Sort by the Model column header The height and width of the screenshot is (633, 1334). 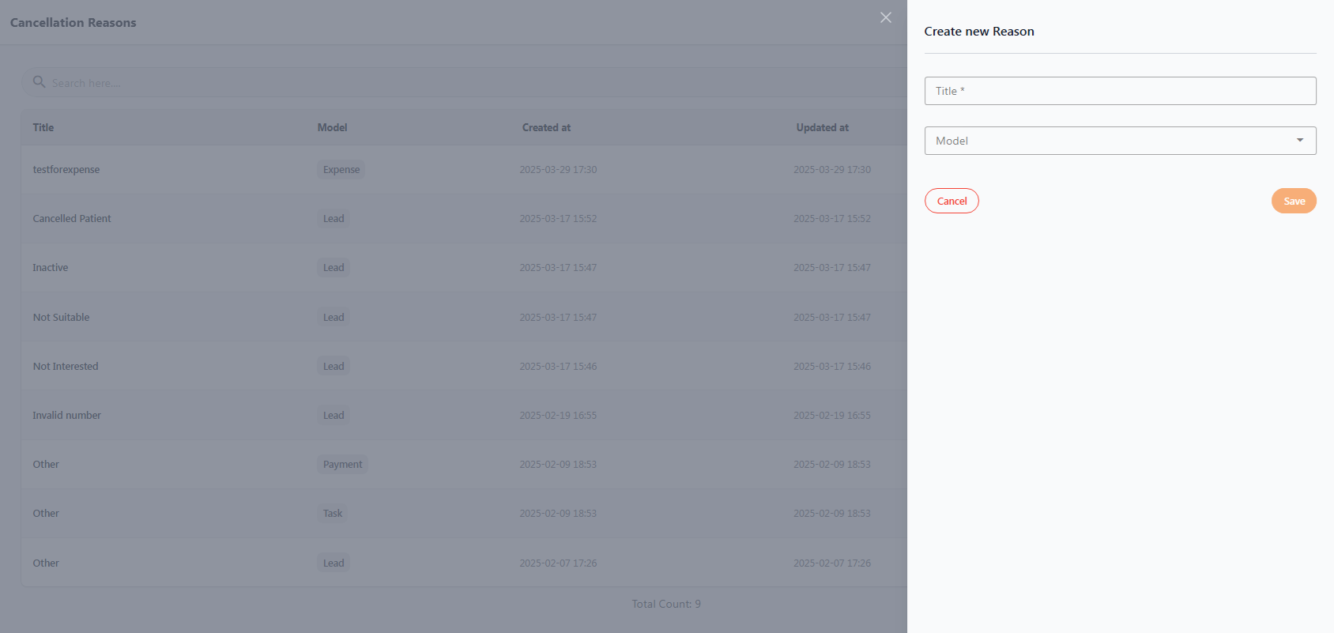(332, 127)
